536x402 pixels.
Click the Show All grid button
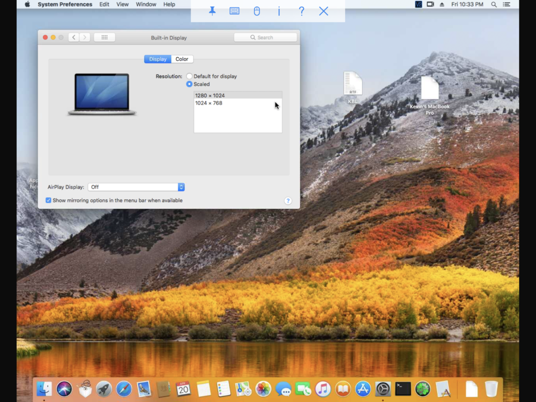tap(105, 38)
